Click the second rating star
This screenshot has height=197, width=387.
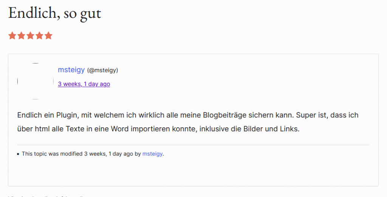click(x=21, y=36)
